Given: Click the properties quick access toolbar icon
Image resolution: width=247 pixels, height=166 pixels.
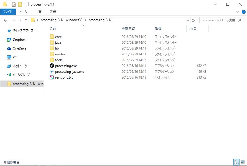Looking at the screenshot, I should coord(14,4).
